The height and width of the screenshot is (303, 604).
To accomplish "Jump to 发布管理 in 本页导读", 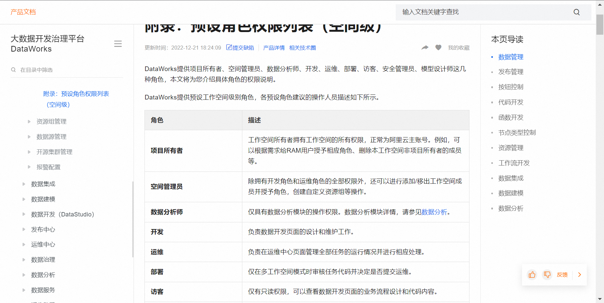I will coord(511,72).
